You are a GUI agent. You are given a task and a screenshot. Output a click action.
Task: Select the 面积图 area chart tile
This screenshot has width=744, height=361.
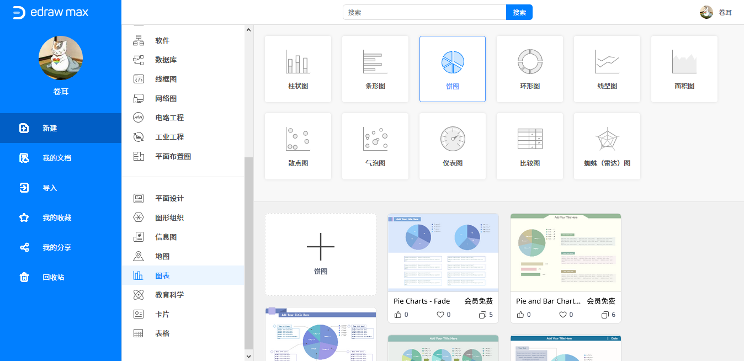[x=684, y=69]
